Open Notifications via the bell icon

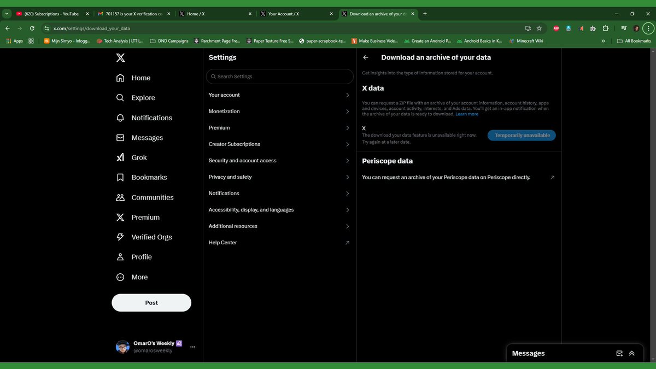tap(120, 118)
